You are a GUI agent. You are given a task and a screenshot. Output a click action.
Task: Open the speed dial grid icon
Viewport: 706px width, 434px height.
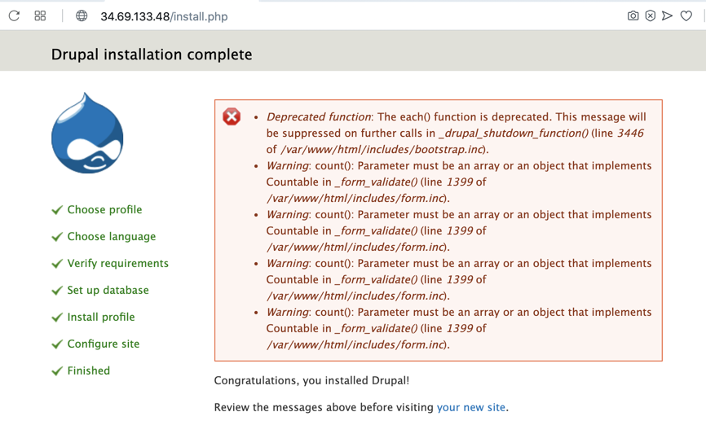(40, 15)
